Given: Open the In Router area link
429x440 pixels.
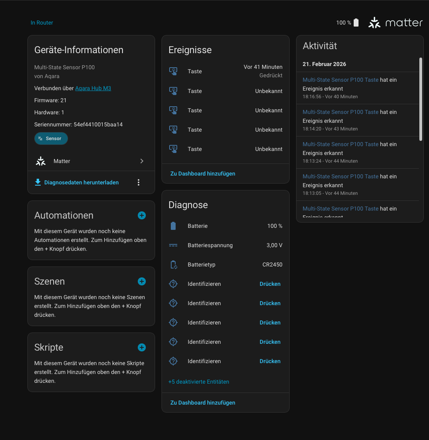Looking at the screenshot, I should [42, 23].
